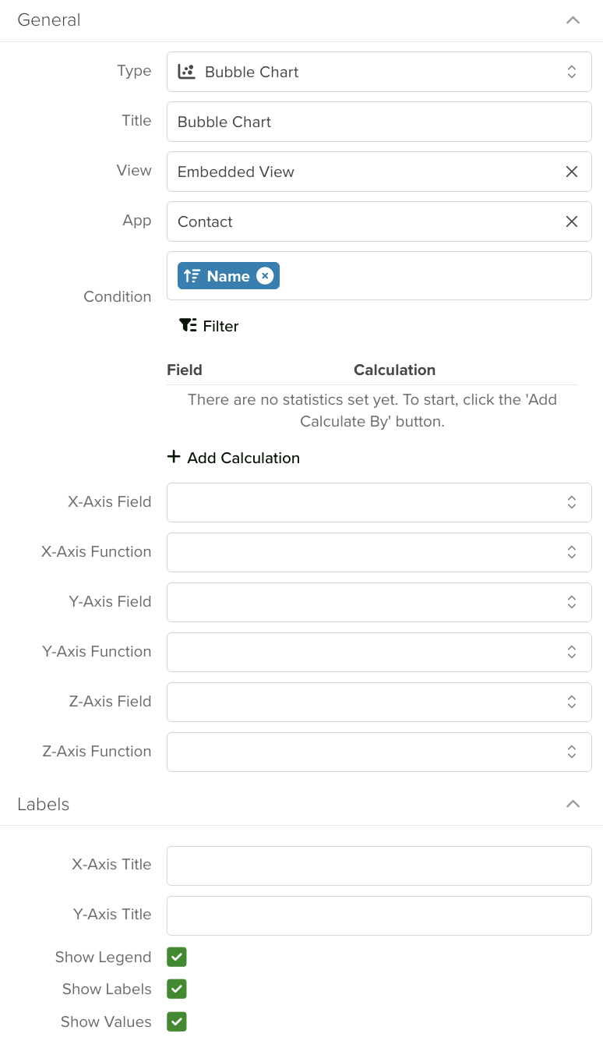Collapse the General section chevron
This screenshot has width=603, height=1048.
[x=573, y=20]
